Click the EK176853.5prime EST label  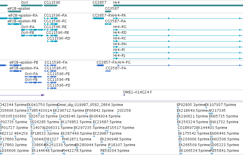[76, 122]
